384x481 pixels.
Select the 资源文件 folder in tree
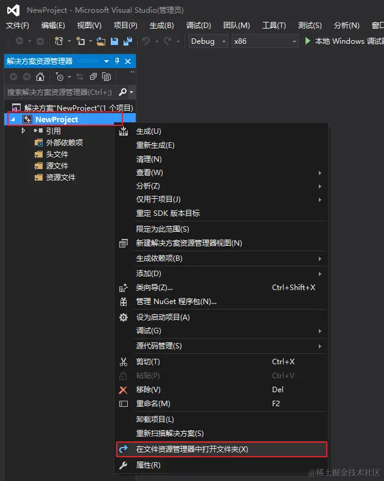click(x=55, y=178)
